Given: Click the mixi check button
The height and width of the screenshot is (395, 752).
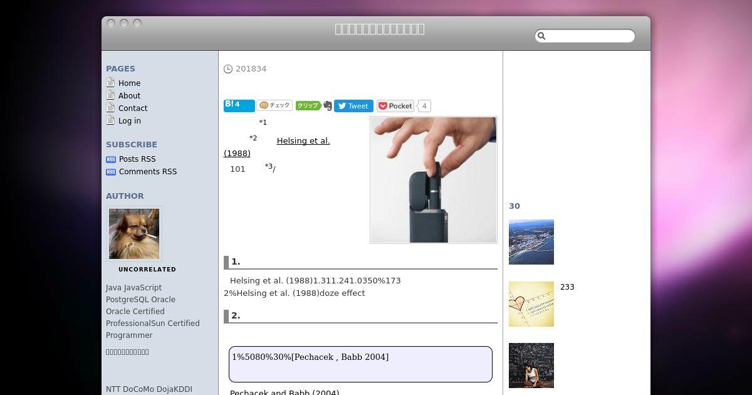Looking at the screenshot, I should (274, 105).
